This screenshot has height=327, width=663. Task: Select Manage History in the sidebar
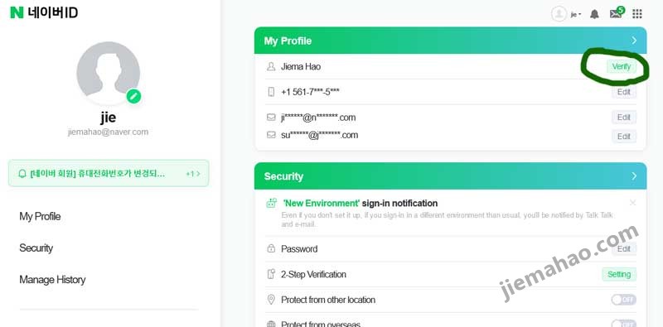tap(52, 280)
